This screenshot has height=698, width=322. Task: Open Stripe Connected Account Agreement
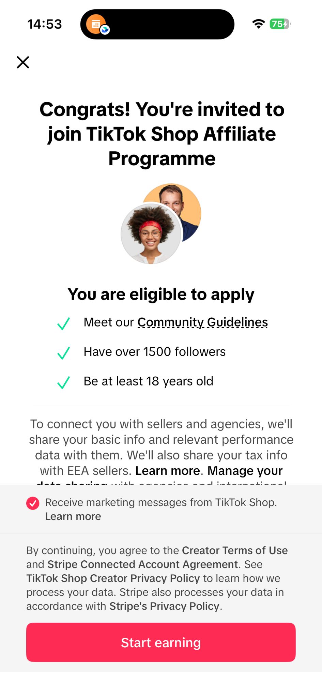[x=142, y=564]
